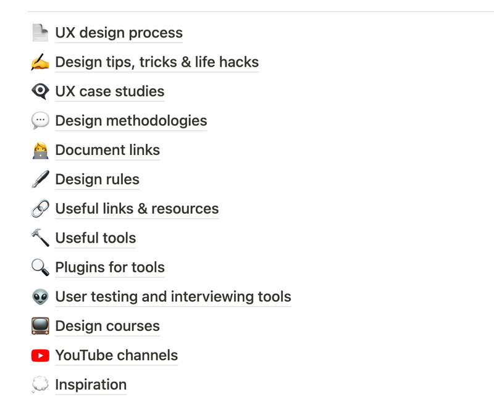This screenshot has height=397, width=494.
Task: Click the eye speech bubble icon
Action: 40,91
